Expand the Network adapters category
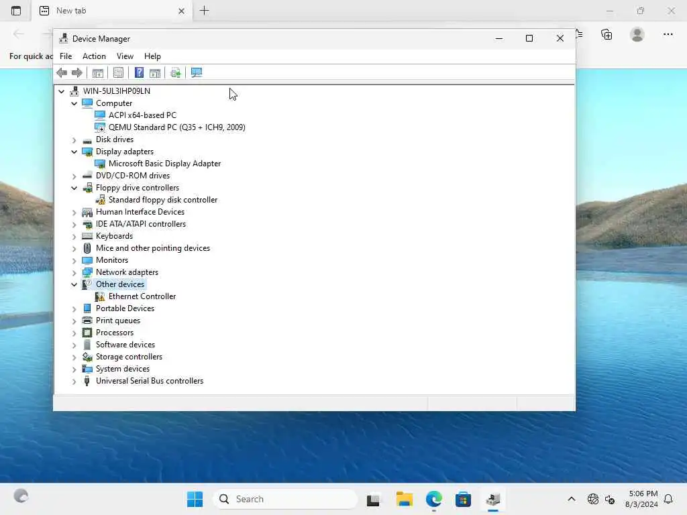687x515 pixels. (74, 273)
